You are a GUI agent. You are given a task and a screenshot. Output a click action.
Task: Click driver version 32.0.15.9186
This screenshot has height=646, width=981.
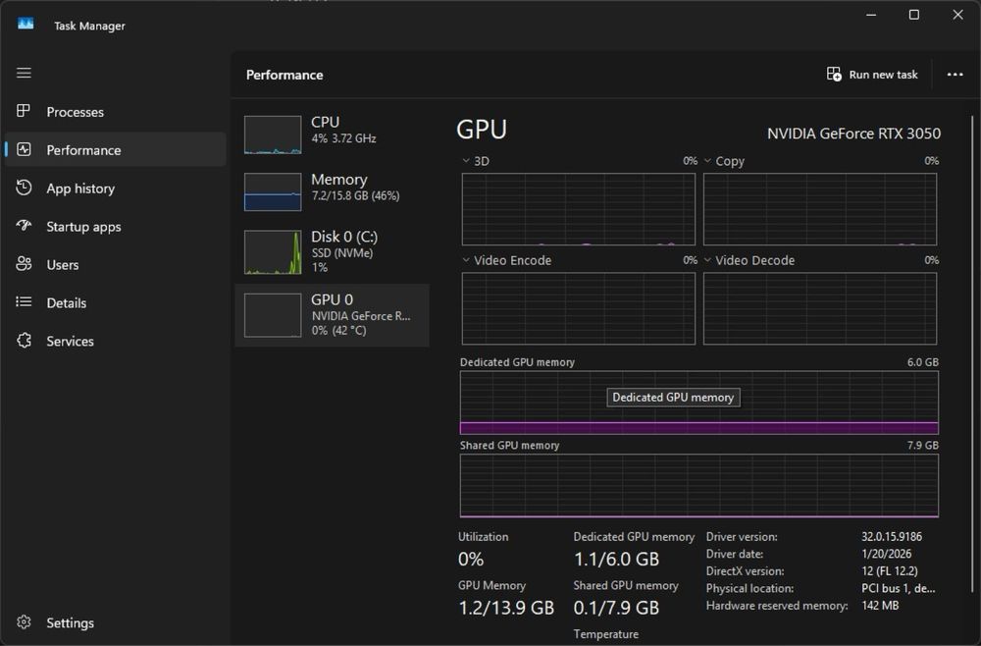892,536
